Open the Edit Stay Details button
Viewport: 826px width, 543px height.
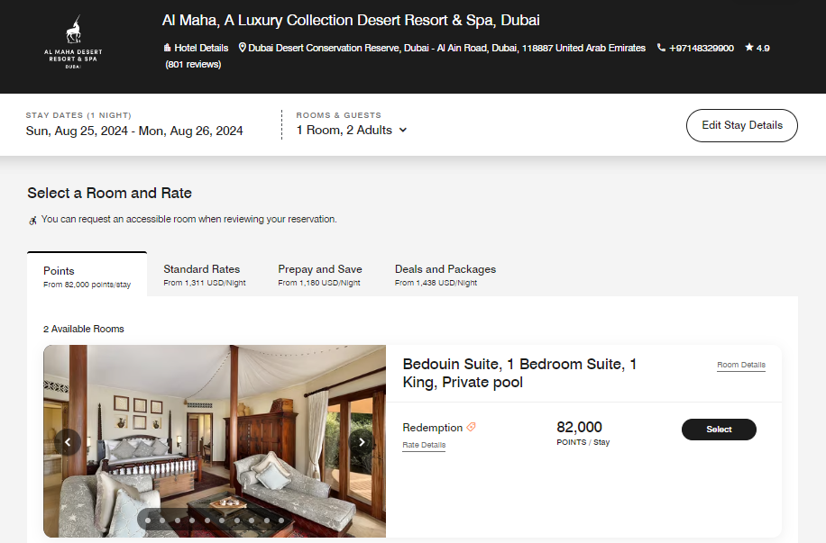tap(741, 125)
